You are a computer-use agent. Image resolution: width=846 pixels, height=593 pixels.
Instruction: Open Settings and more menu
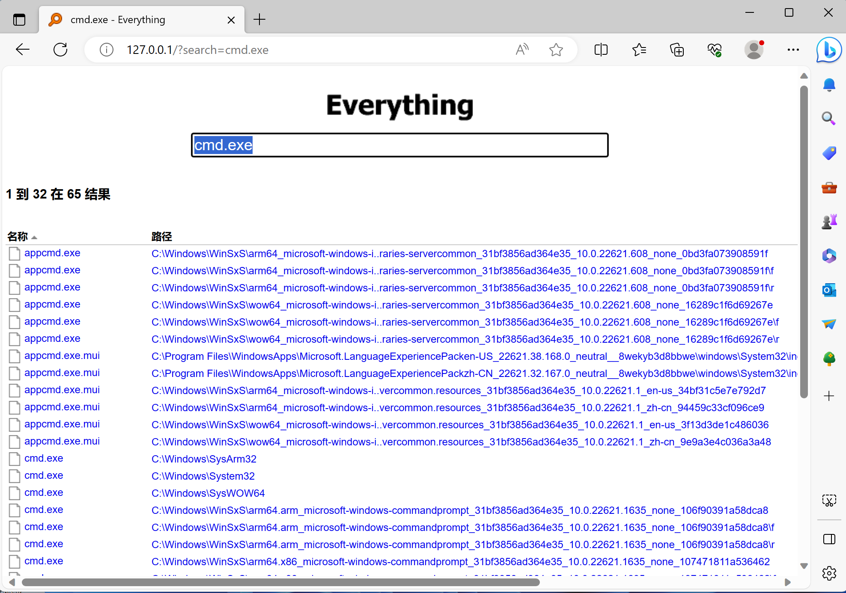793,50
